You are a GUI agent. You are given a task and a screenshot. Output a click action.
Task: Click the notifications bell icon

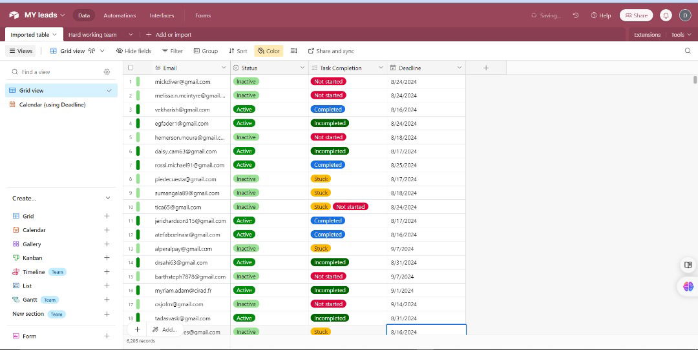click(x=666, y=15)
